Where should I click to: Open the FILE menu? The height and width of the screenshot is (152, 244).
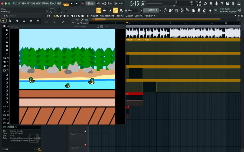pos(15,4)
